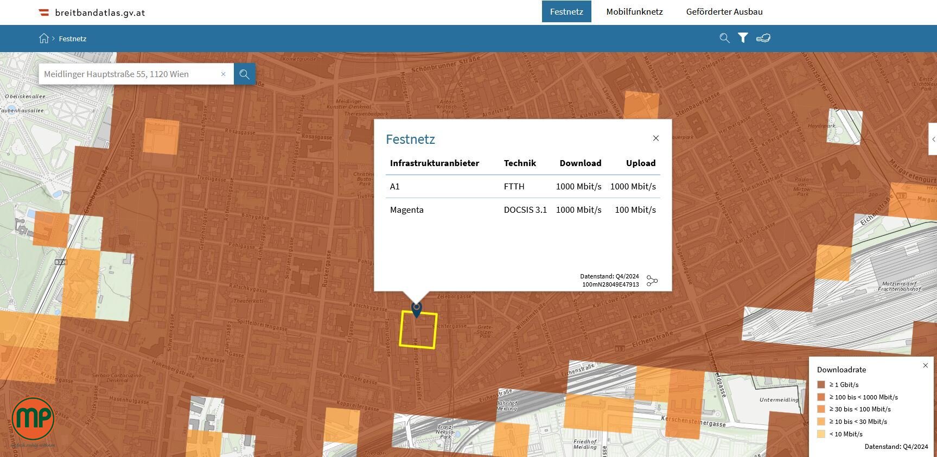Click the Download column header
The width and height of the screenshot is (937, 457).
coord(581,163)
